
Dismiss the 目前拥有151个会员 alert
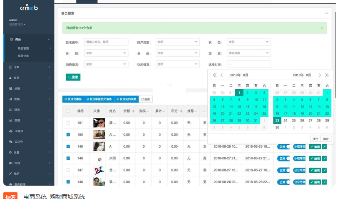pos(322,28)
